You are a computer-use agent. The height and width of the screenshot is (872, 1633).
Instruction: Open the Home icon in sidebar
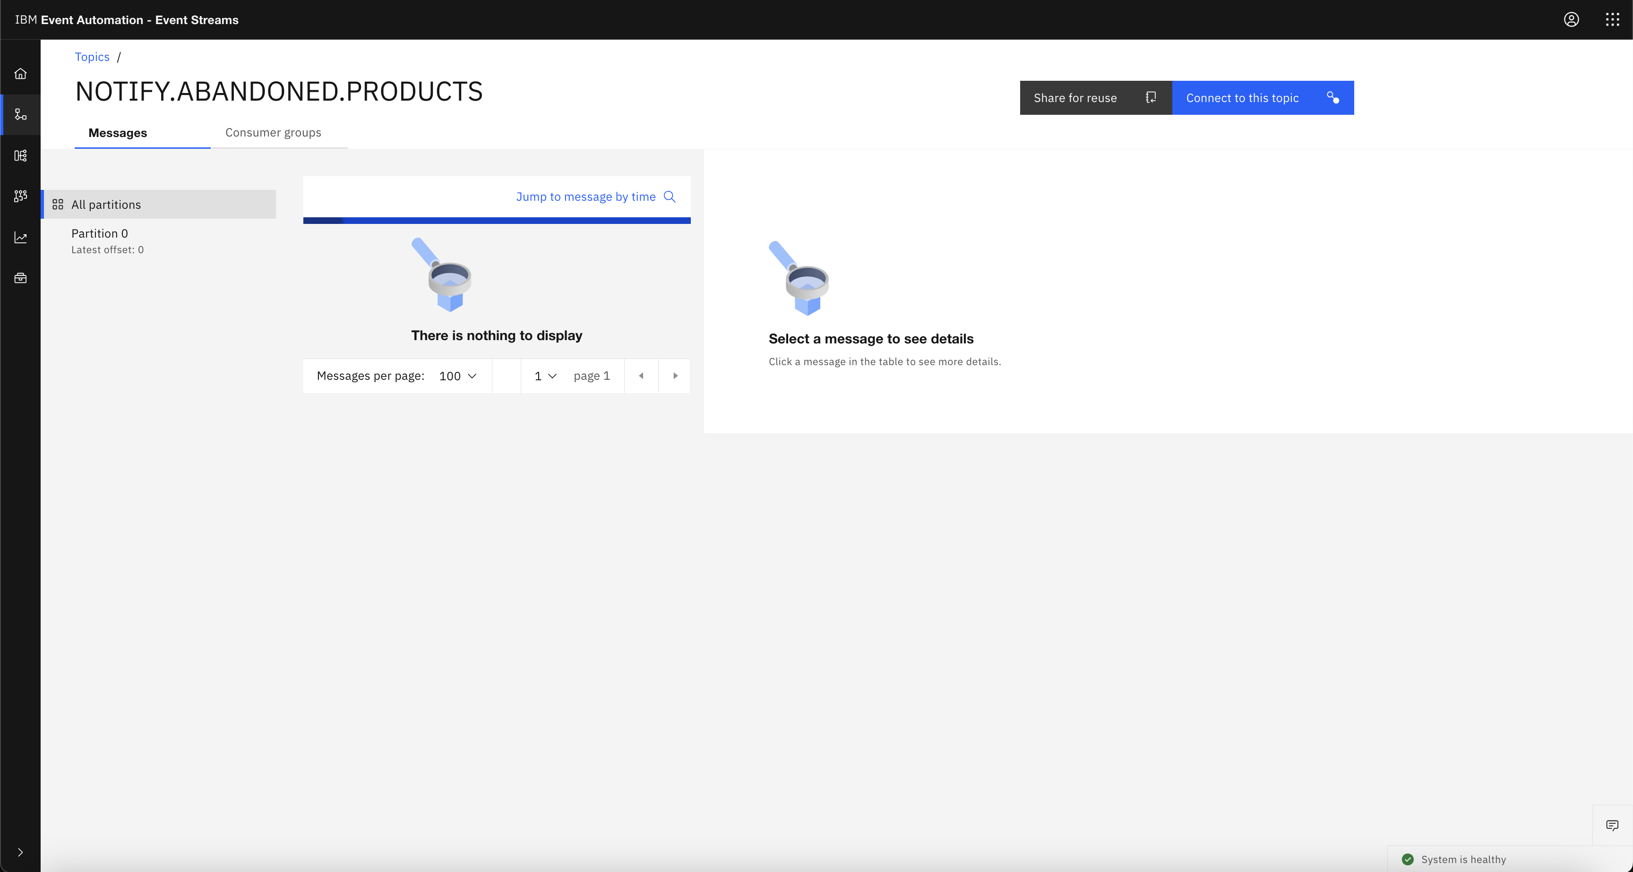tap(20, 74)
